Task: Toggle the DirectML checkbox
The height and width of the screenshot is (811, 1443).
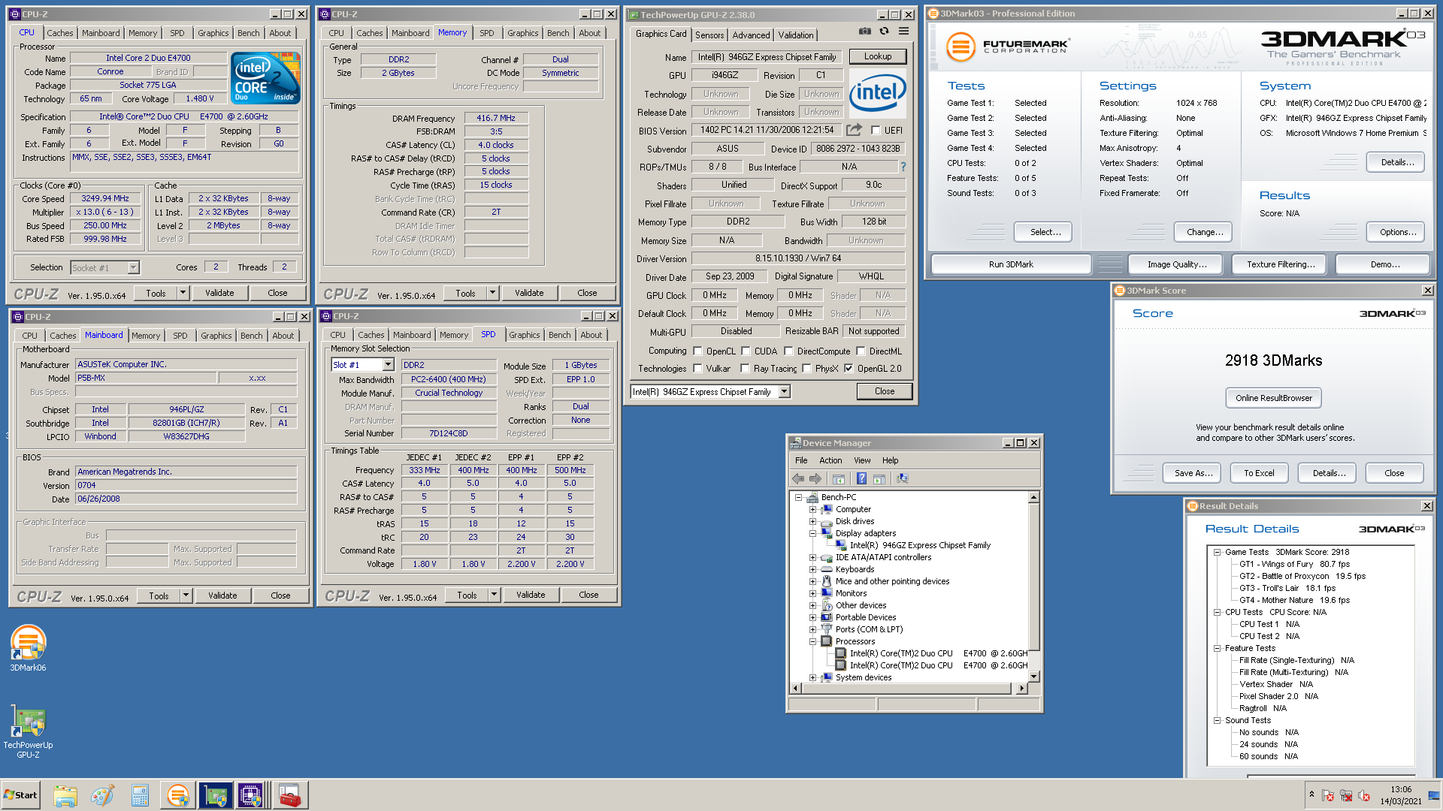Action: (861, 351)
